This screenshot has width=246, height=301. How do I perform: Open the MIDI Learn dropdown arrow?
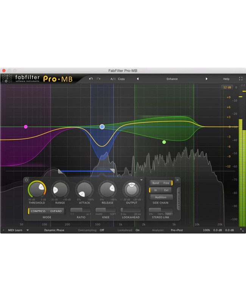click(x=28, y=230)
